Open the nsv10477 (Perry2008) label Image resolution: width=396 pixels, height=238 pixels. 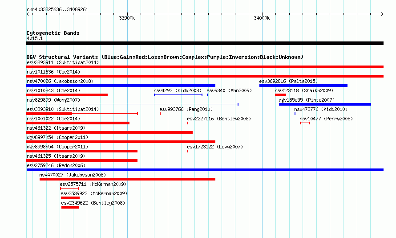click(326, 119)
